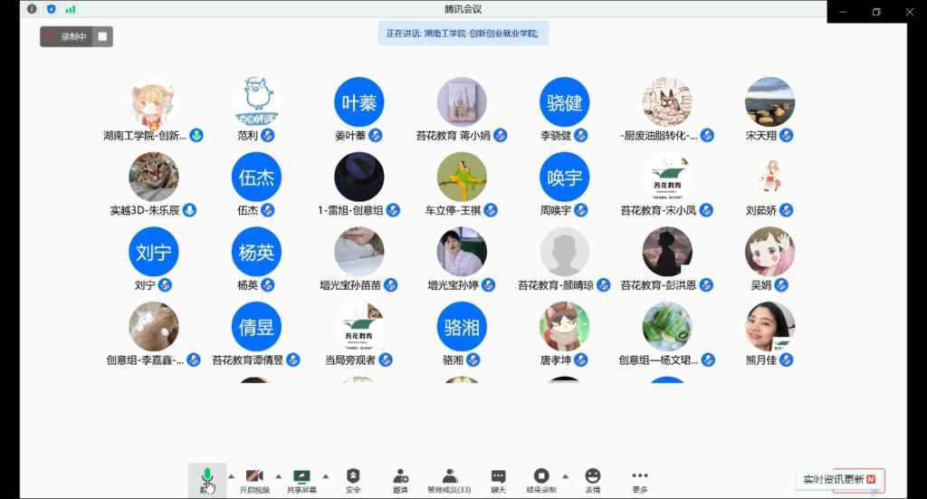Expand the arrow beside 共享屏幕
Screen dimensions: 927x499
(326, 475)
